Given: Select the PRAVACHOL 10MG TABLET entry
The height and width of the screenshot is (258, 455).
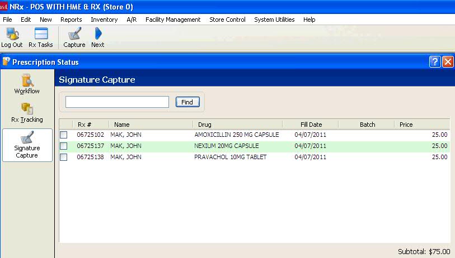Looking at the screenshot, I should coord(230,157).
